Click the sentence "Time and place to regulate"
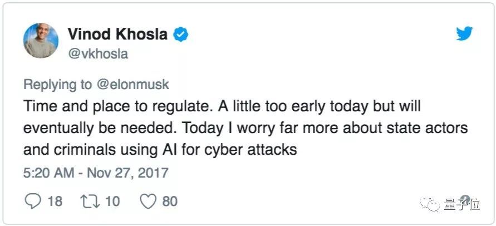This screenshot has height=226, width=496. point(105,106)
